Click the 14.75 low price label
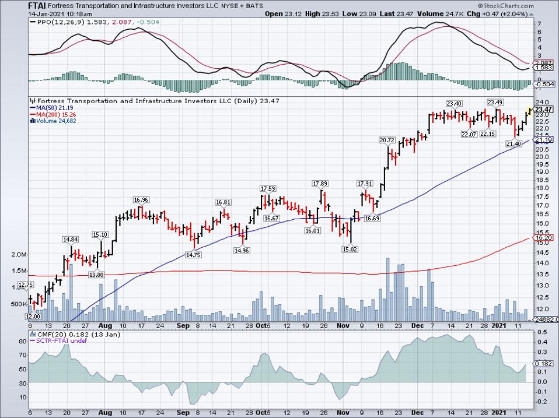 [193, 255]
